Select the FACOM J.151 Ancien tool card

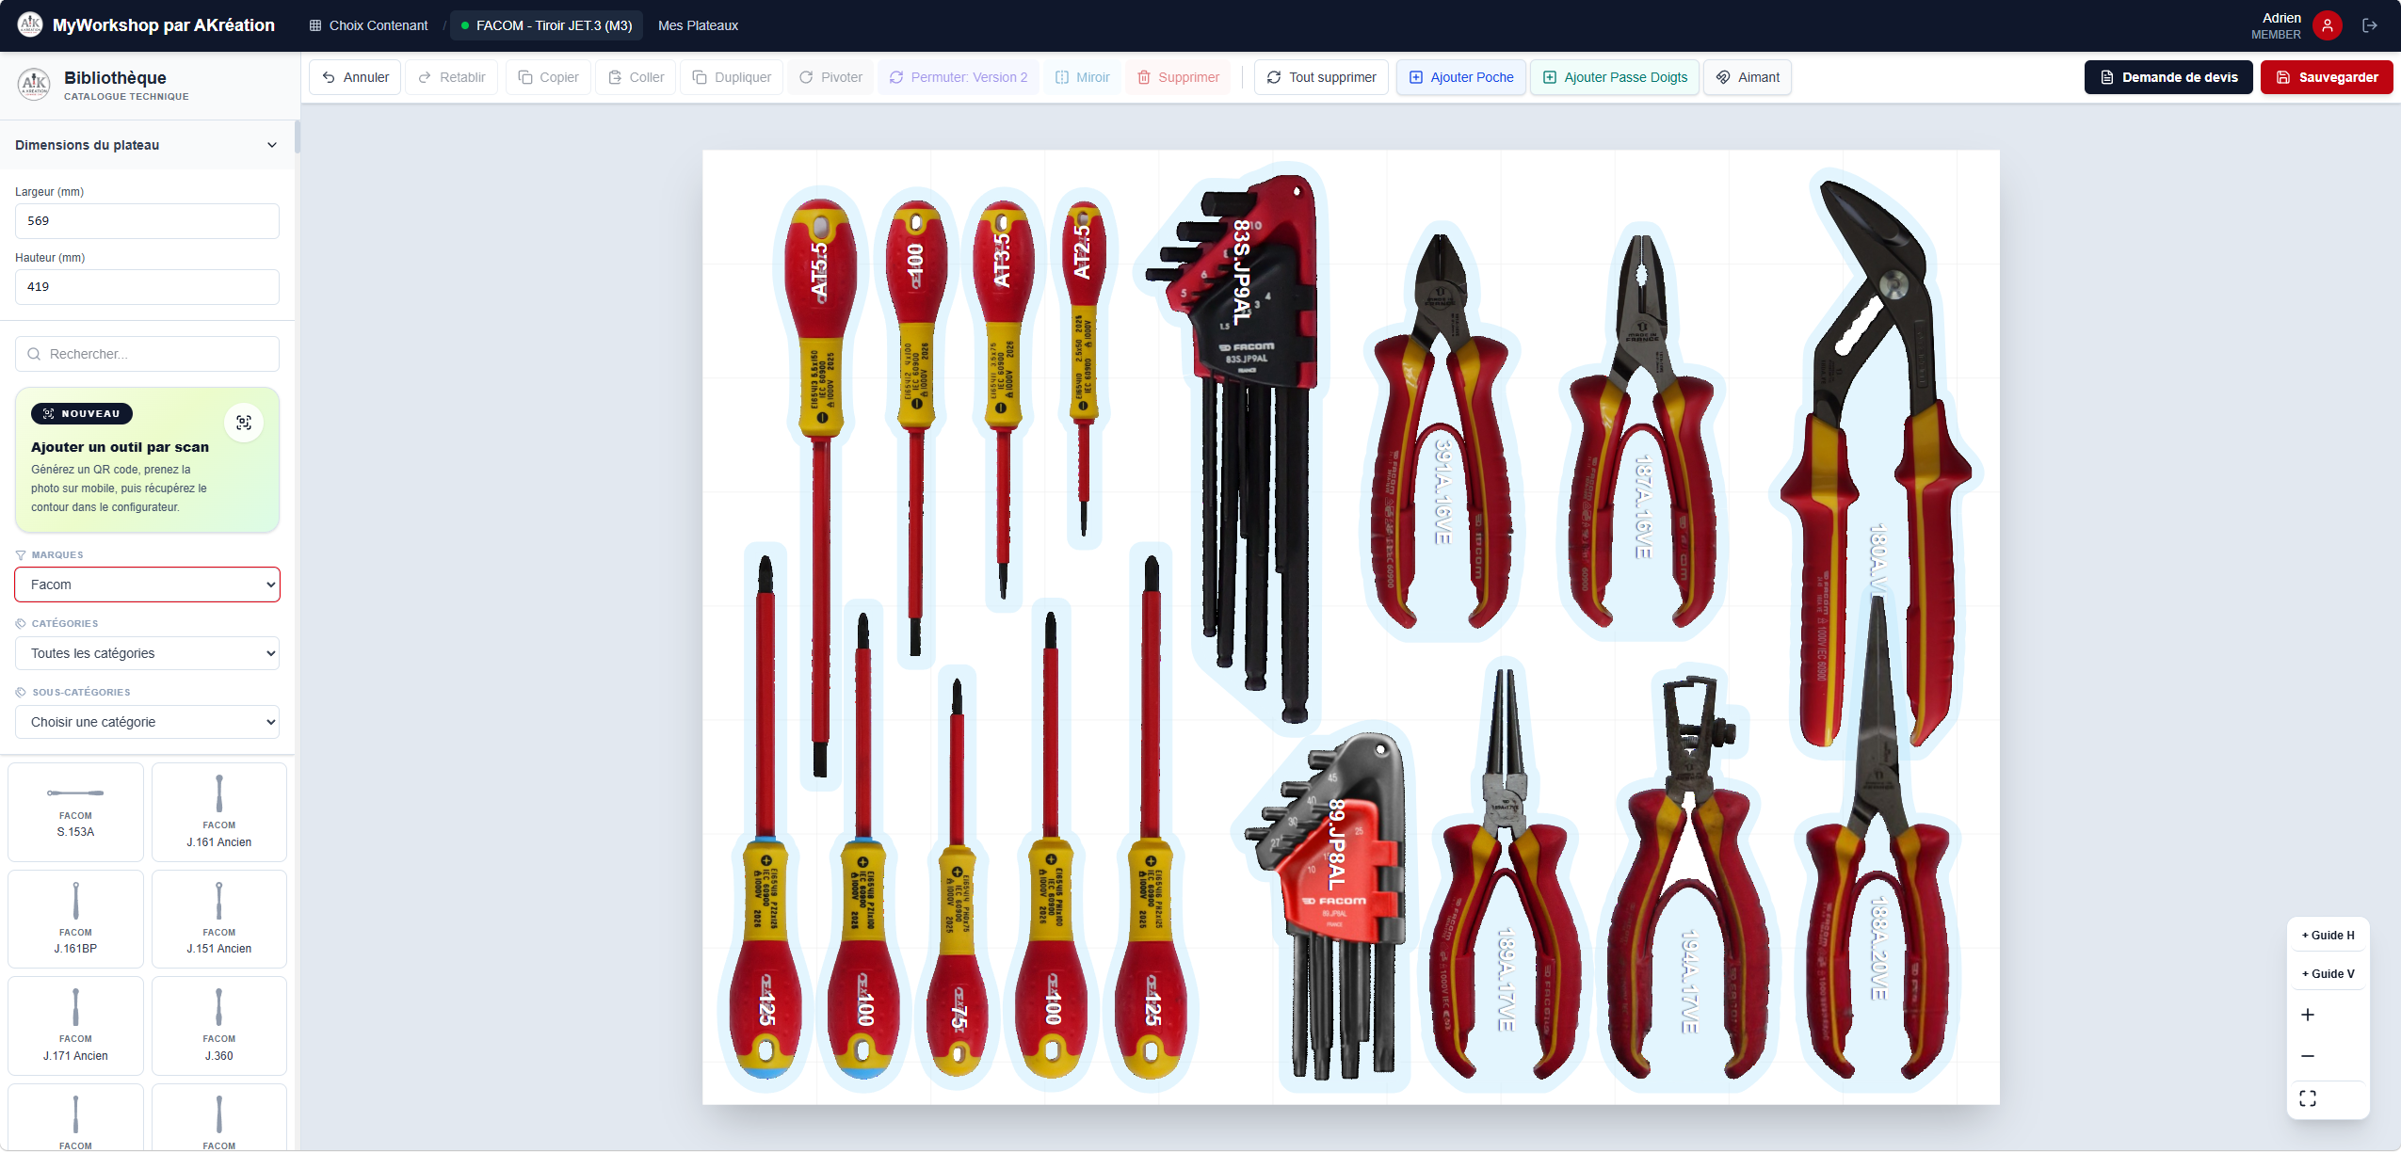pos(219,920)
